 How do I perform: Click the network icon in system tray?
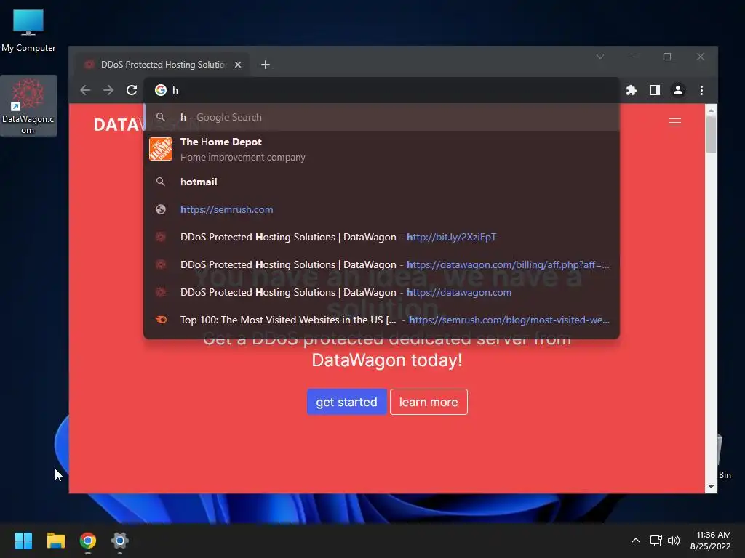(656, 541)
